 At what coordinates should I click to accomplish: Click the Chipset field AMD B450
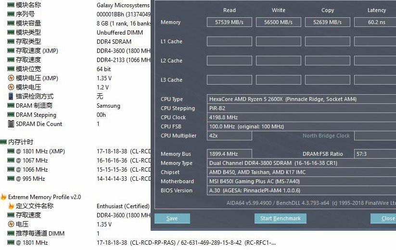[302, 172]
